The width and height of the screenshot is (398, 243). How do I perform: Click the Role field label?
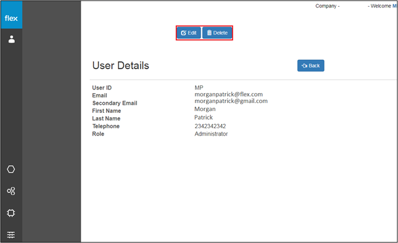click(98, 134)
